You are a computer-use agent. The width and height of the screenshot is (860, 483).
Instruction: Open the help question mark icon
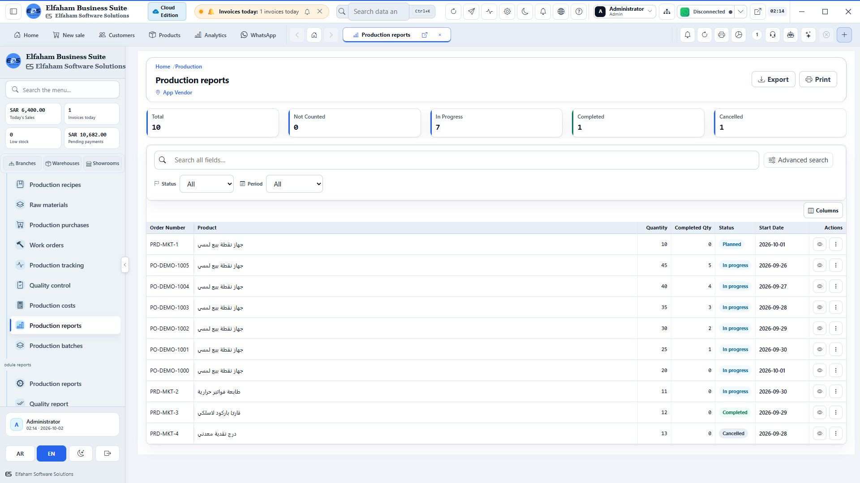click(579, 12)
